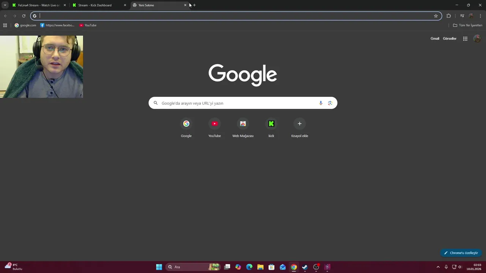Viewport: 486px width, 273px height.
Task: Select the Yeni Sekme tab
Action: click(x=159, y=5)
